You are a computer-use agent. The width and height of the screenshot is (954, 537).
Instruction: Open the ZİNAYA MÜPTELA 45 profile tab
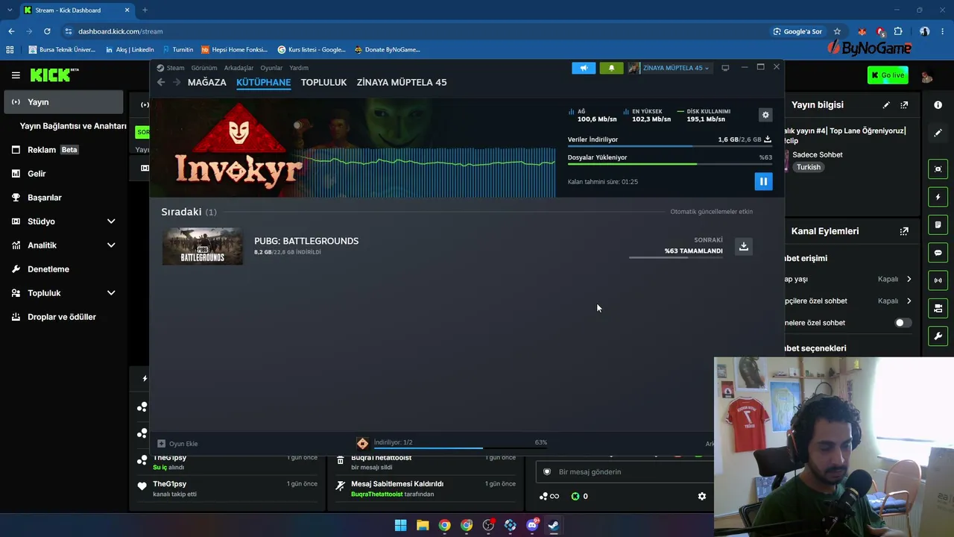[x=402, y=82]
